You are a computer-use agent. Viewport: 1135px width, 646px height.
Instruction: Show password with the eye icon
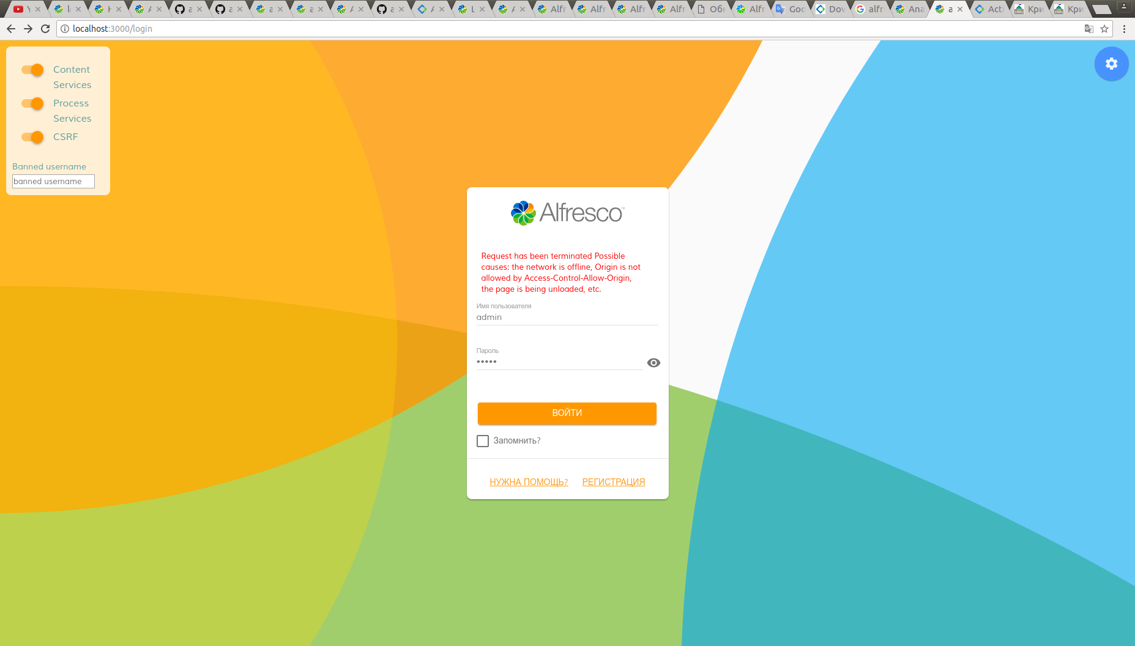[653, 363]
